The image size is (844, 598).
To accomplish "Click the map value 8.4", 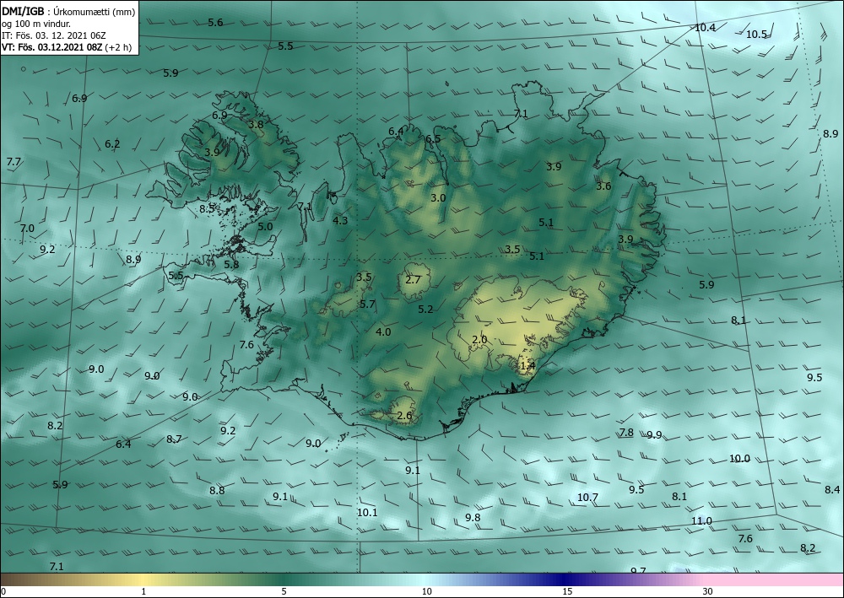I will coord(832,489).
